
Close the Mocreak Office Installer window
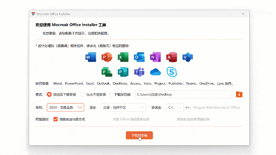(243, 14)
